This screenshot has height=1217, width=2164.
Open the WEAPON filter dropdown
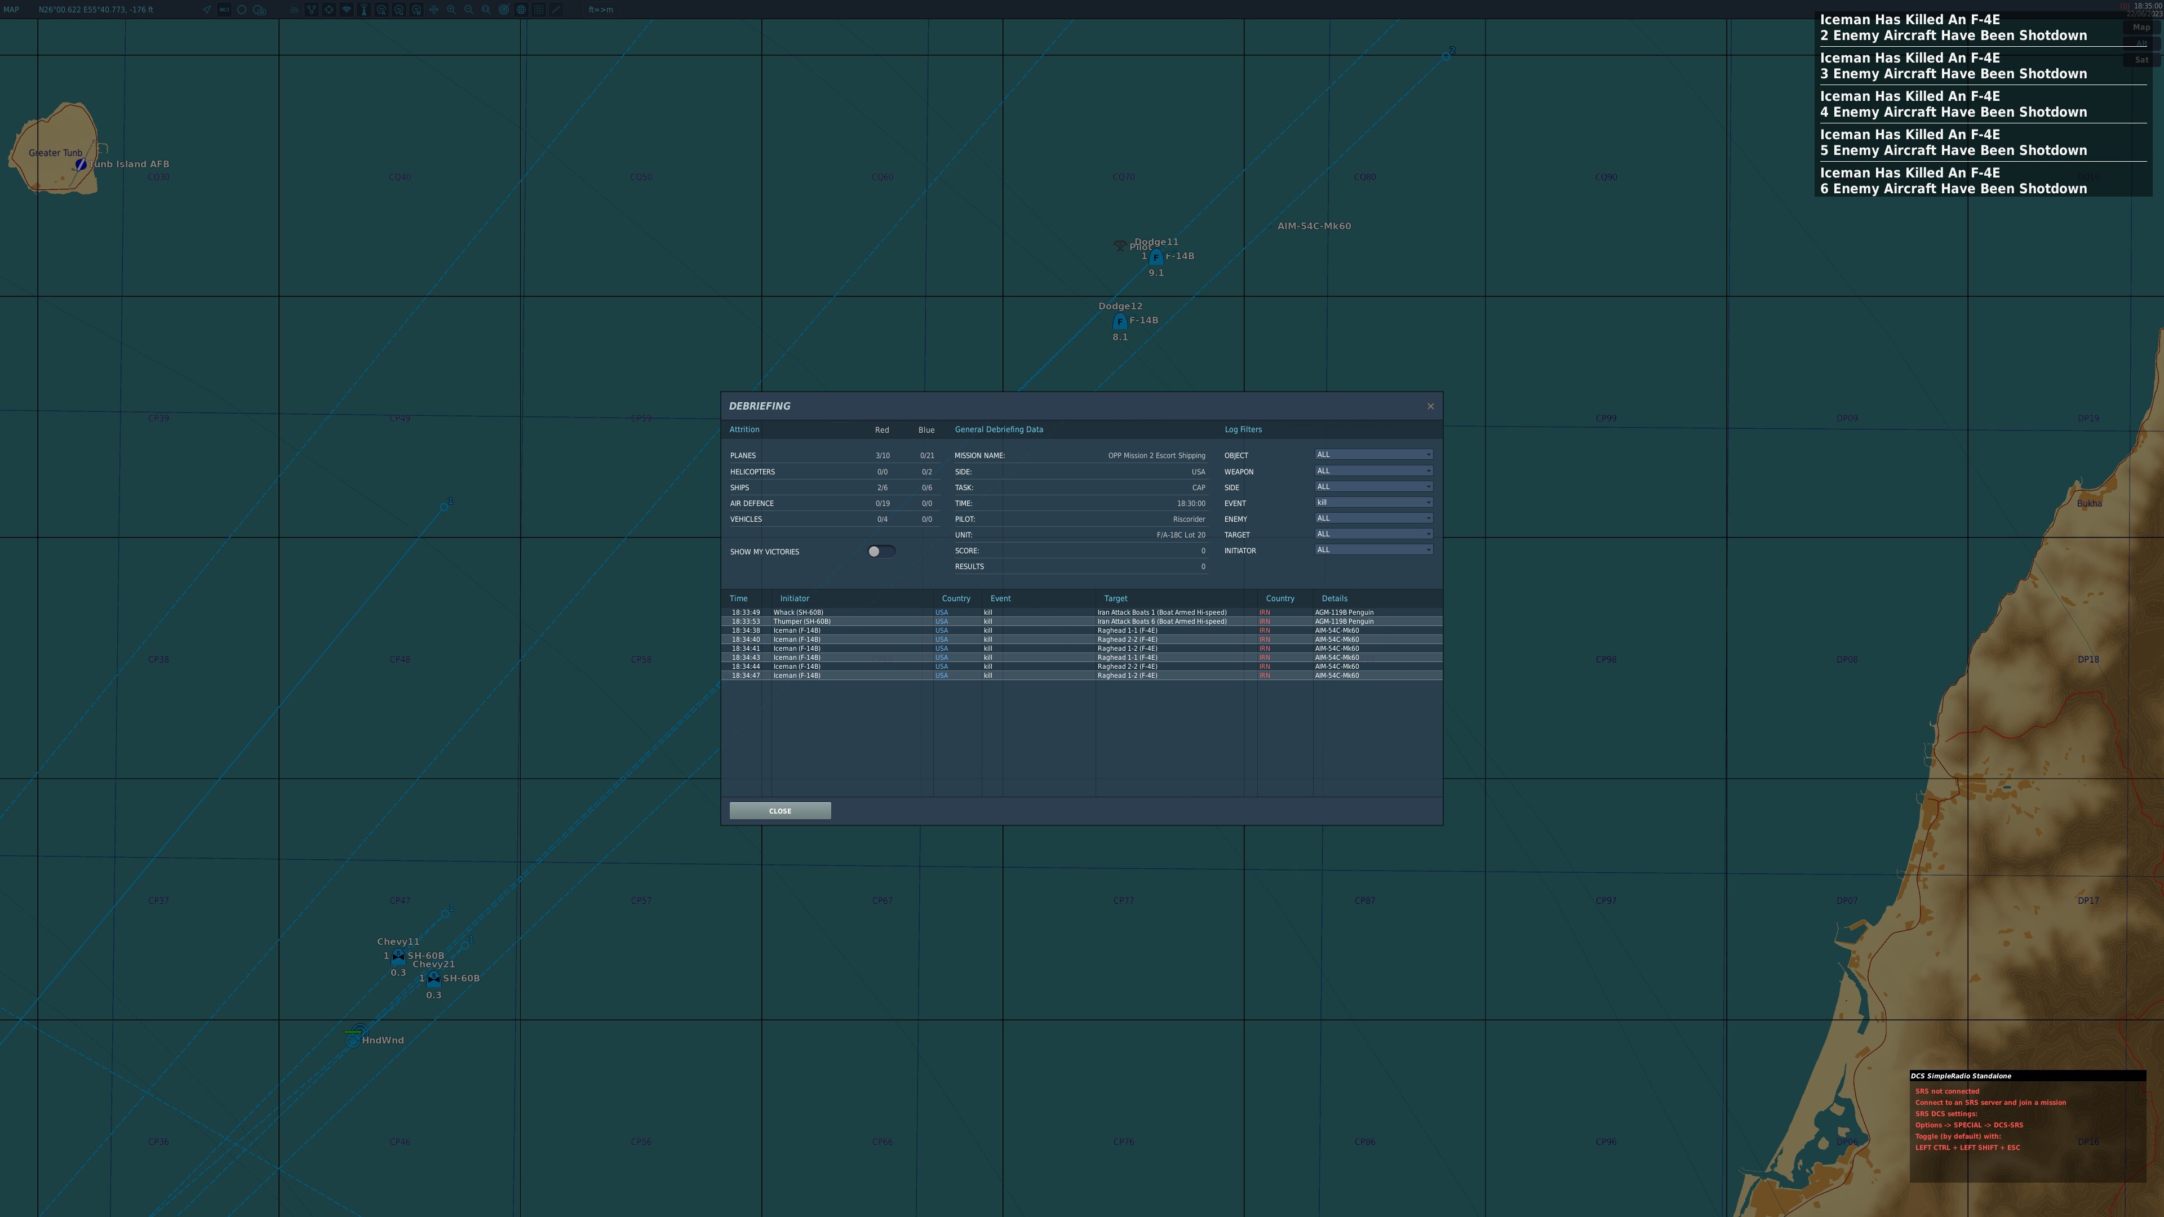coord(1373,470)
